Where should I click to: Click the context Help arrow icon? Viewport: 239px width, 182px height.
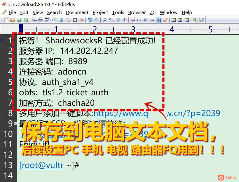[x=201, y=20]
